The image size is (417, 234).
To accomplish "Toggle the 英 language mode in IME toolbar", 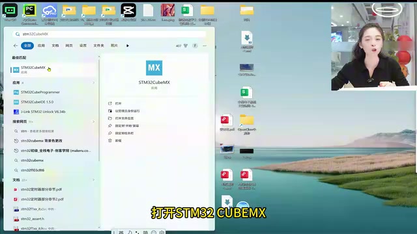I will (121, 233).
